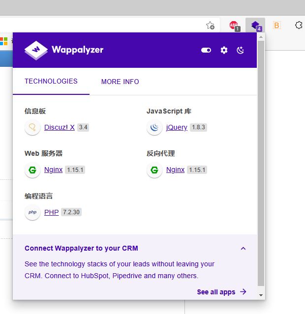This screenshot has width=305, height=314.
Task: Click the popup vertical scrollbar thumb
Action: point(261,163)
